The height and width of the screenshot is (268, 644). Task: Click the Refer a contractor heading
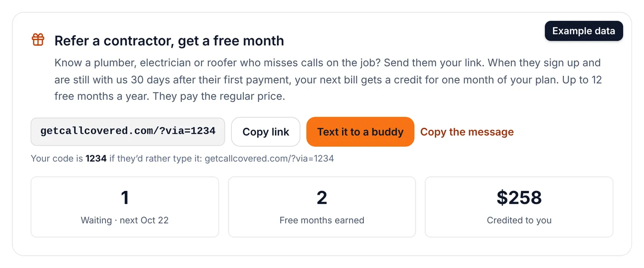click(x=169, y=41)
